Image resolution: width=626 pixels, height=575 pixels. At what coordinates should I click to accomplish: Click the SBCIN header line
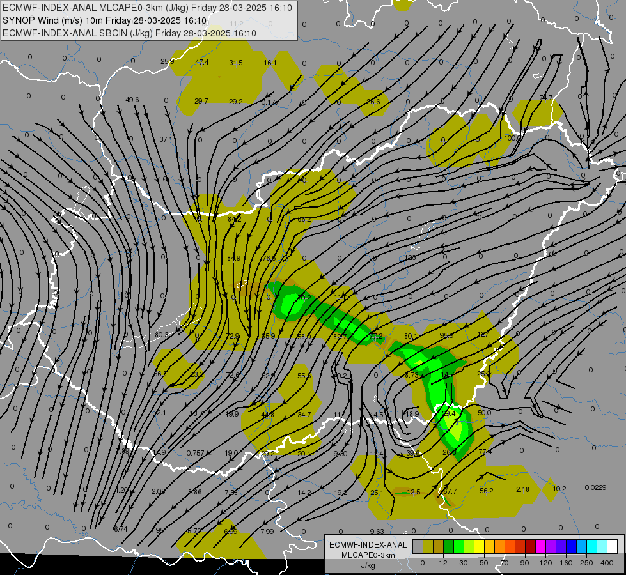pos(129,33)
